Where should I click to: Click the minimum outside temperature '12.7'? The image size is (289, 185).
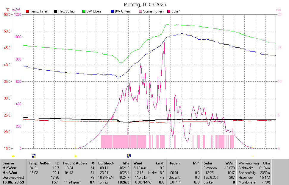point(56,168)
